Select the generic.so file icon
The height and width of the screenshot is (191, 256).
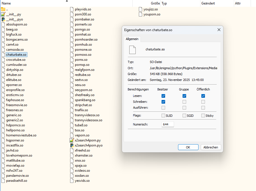coord(3,115)
